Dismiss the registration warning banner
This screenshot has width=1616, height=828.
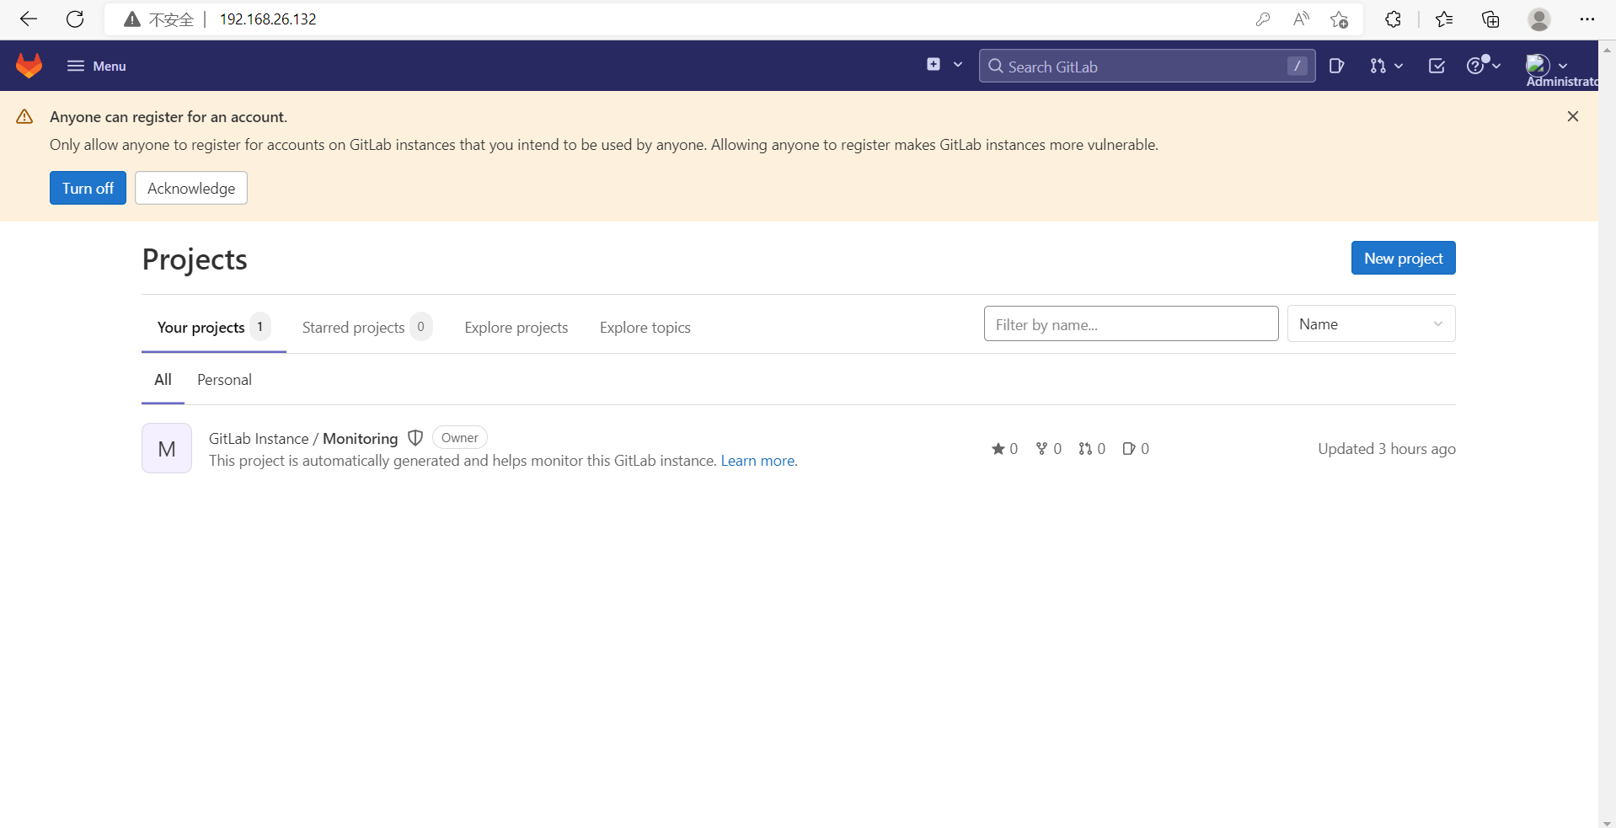pos(1573,116)
